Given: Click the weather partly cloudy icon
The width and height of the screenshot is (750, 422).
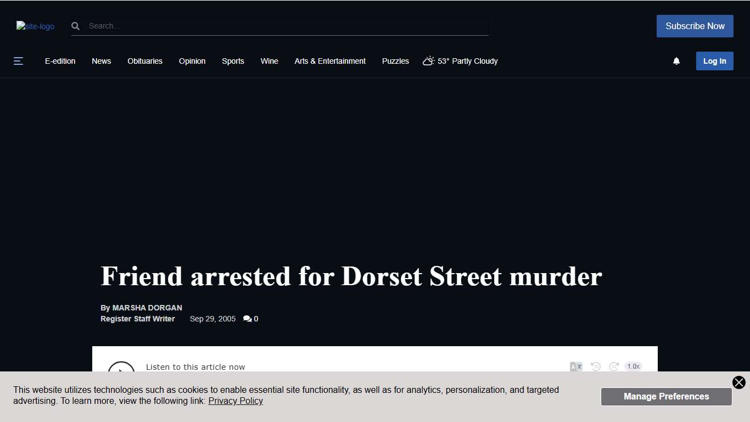Looking at the screenshot, I should click(x=428, y=61).
